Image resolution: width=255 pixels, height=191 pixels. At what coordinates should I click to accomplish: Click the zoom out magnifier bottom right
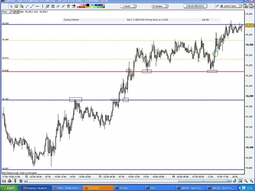[246, 181]
